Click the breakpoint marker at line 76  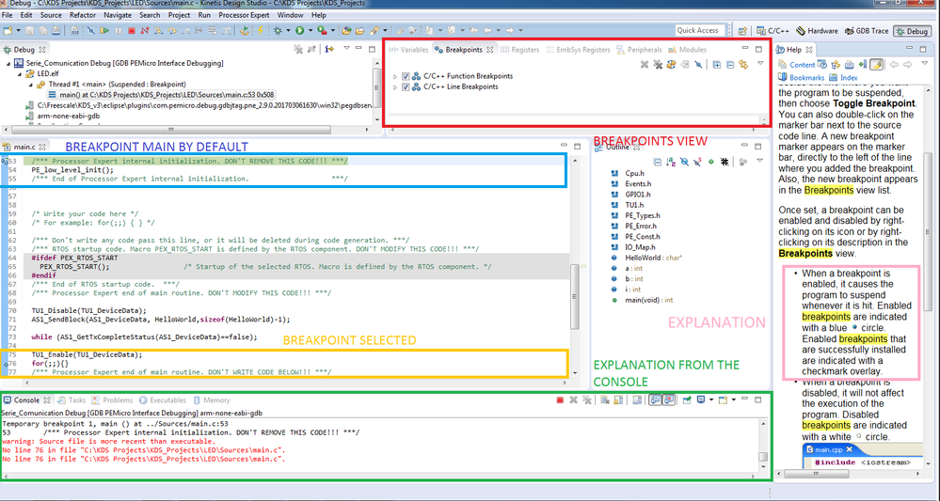pyautogui.click(x=5, y=364)
